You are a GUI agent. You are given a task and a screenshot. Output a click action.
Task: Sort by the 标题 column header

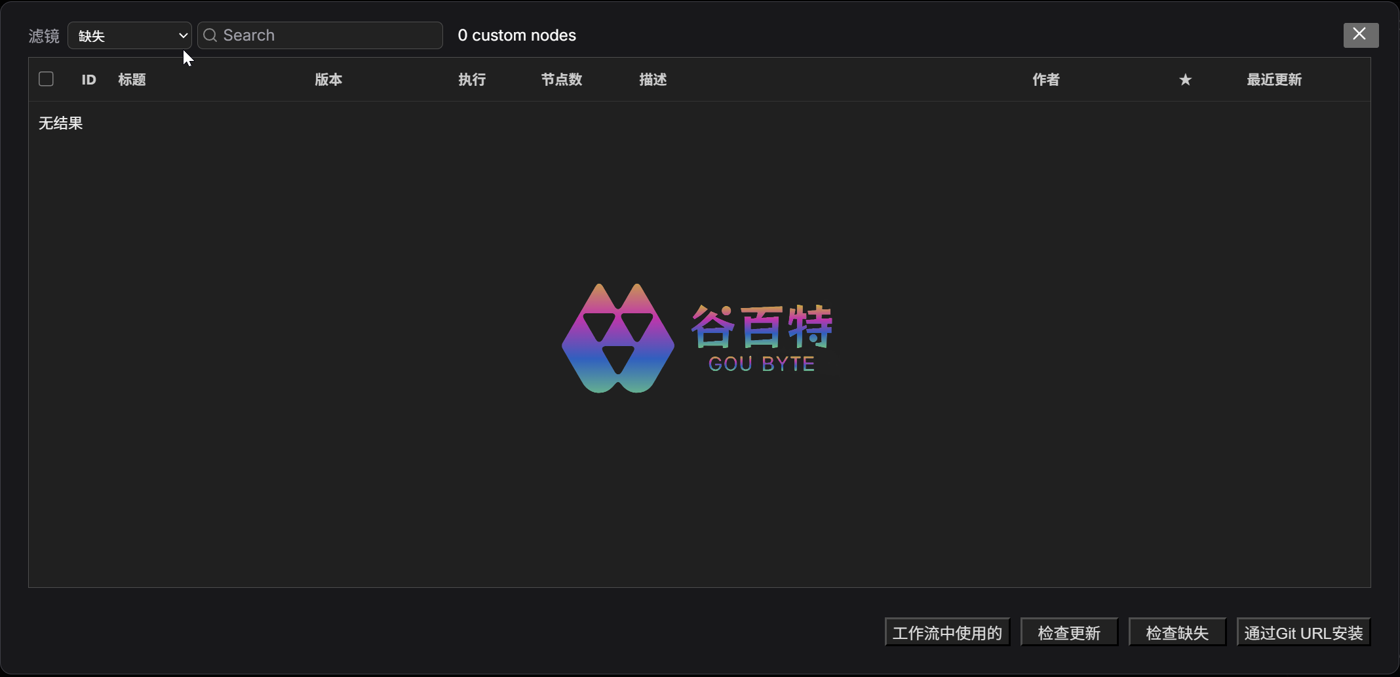[x=132, y=80]
